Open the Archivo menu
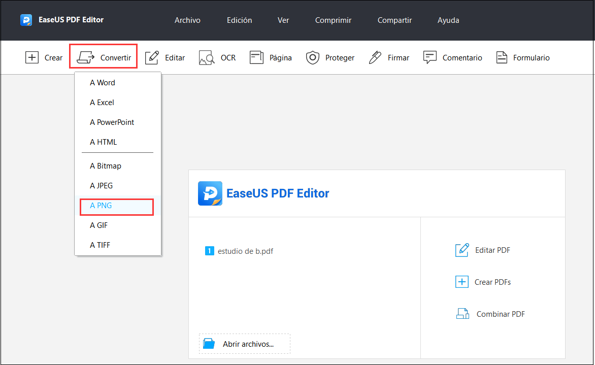595x365 pixels. (x=187, y=20)
